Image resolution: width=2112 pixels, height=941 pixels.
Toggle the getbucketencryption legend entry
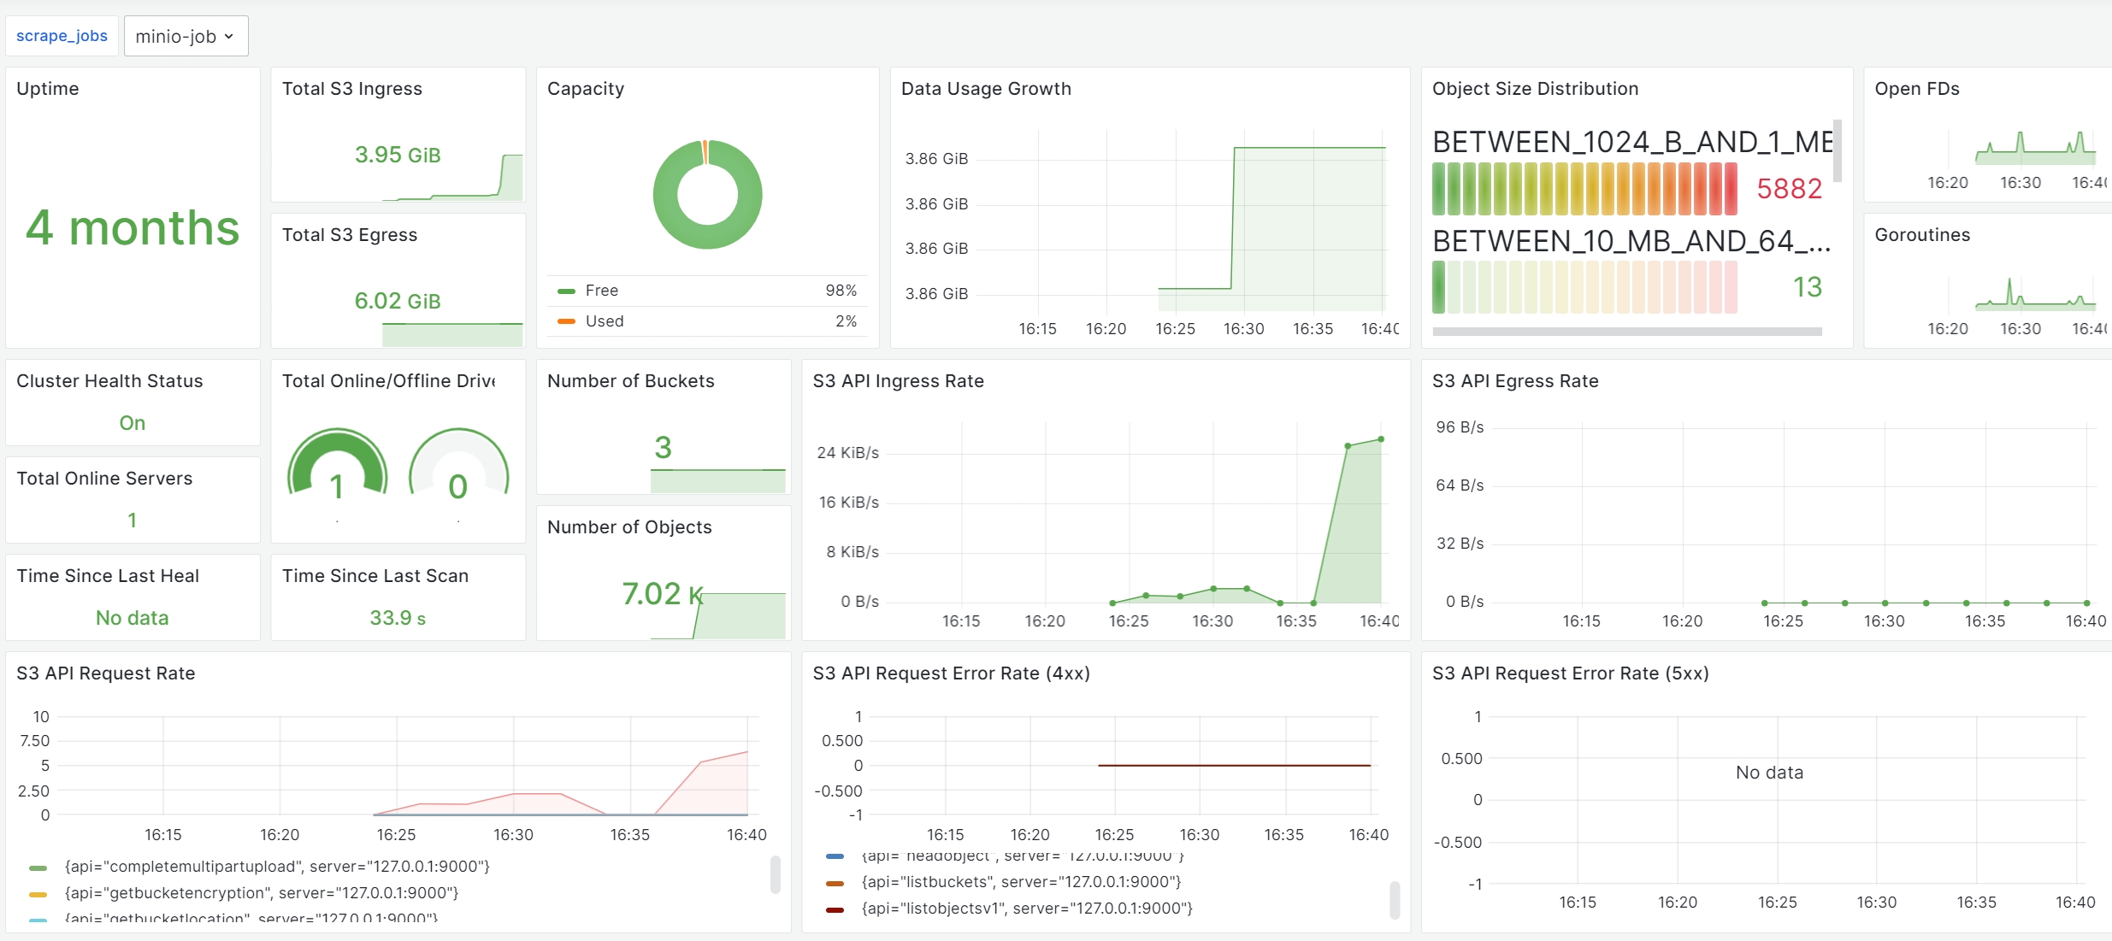[x=261, y=893]
